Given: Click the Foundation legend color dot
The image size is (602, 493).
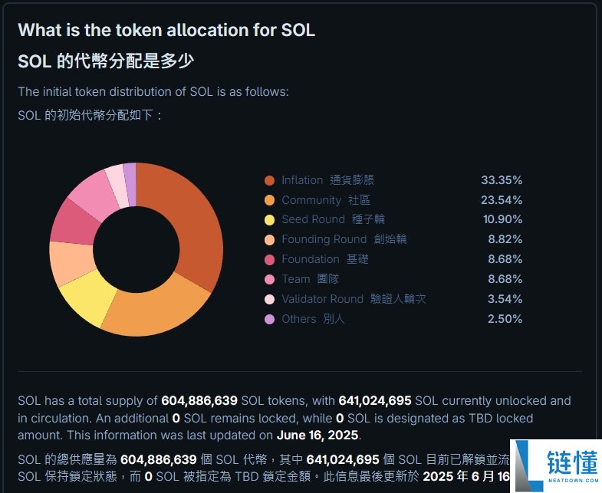Looking at the screenshot, I should [x=269, y=260].
